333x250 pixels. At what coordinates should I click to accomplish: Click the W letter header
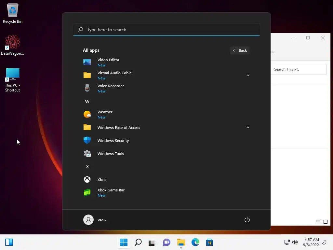pyautogui.click(x=87, y=102)
